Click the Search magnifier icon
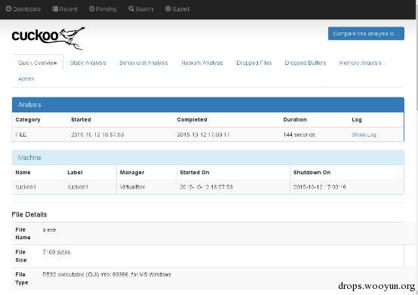This screenshot has width=418, height=295. tap(131, 9)
